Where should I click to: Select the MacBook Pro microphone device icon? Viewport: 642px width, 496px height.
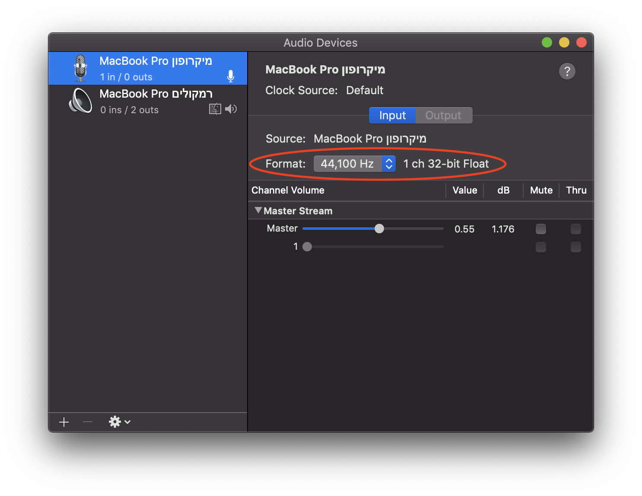80,68
